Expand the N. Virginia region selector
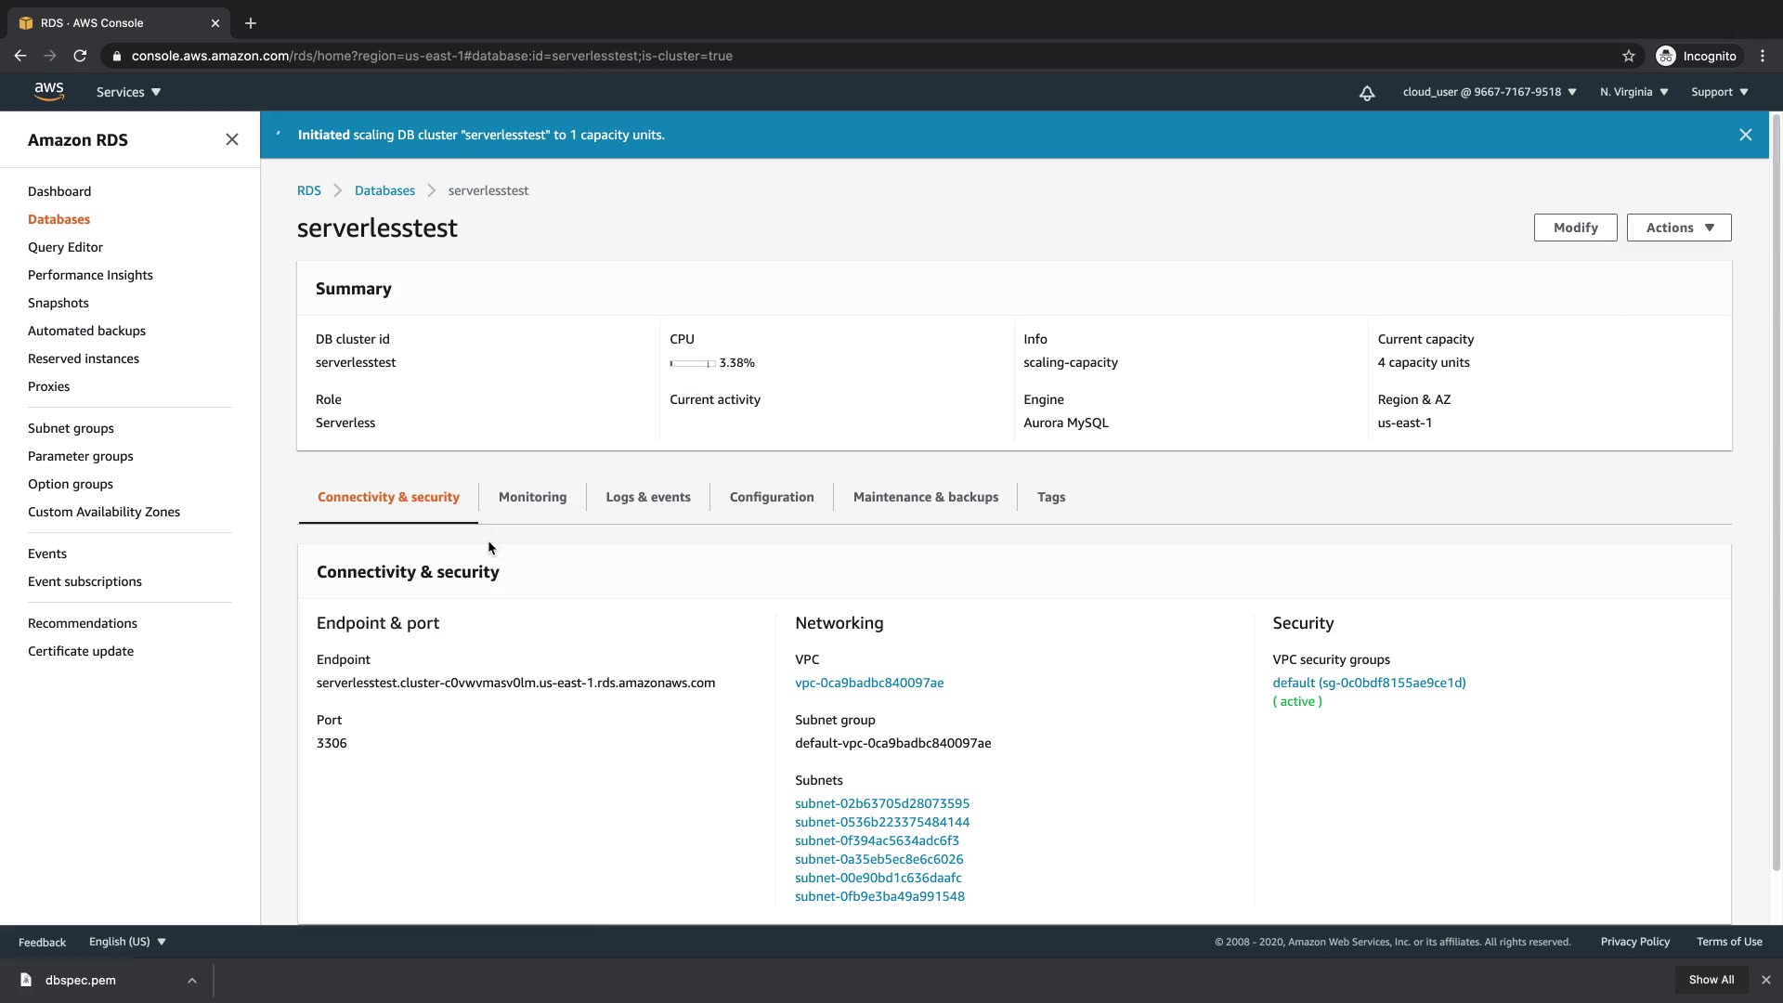The width and height of the screenshot is (1783, 1003). (x=1633, y=92)
